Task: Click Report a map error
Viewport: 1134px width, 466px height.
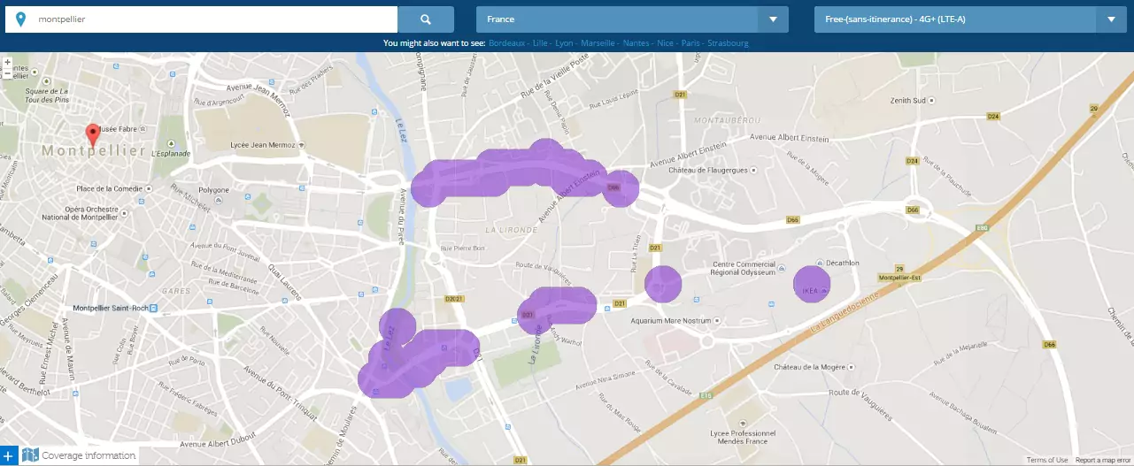Action: (1103, 460)
